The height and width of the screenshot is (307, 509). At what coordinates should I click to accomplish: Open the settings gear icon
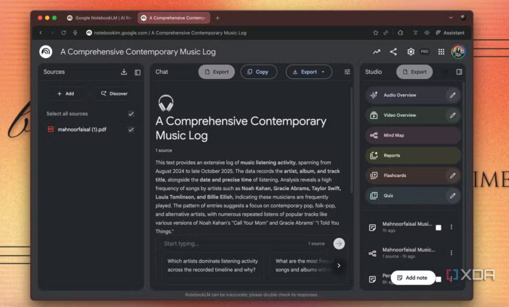[x=410, y=52]
